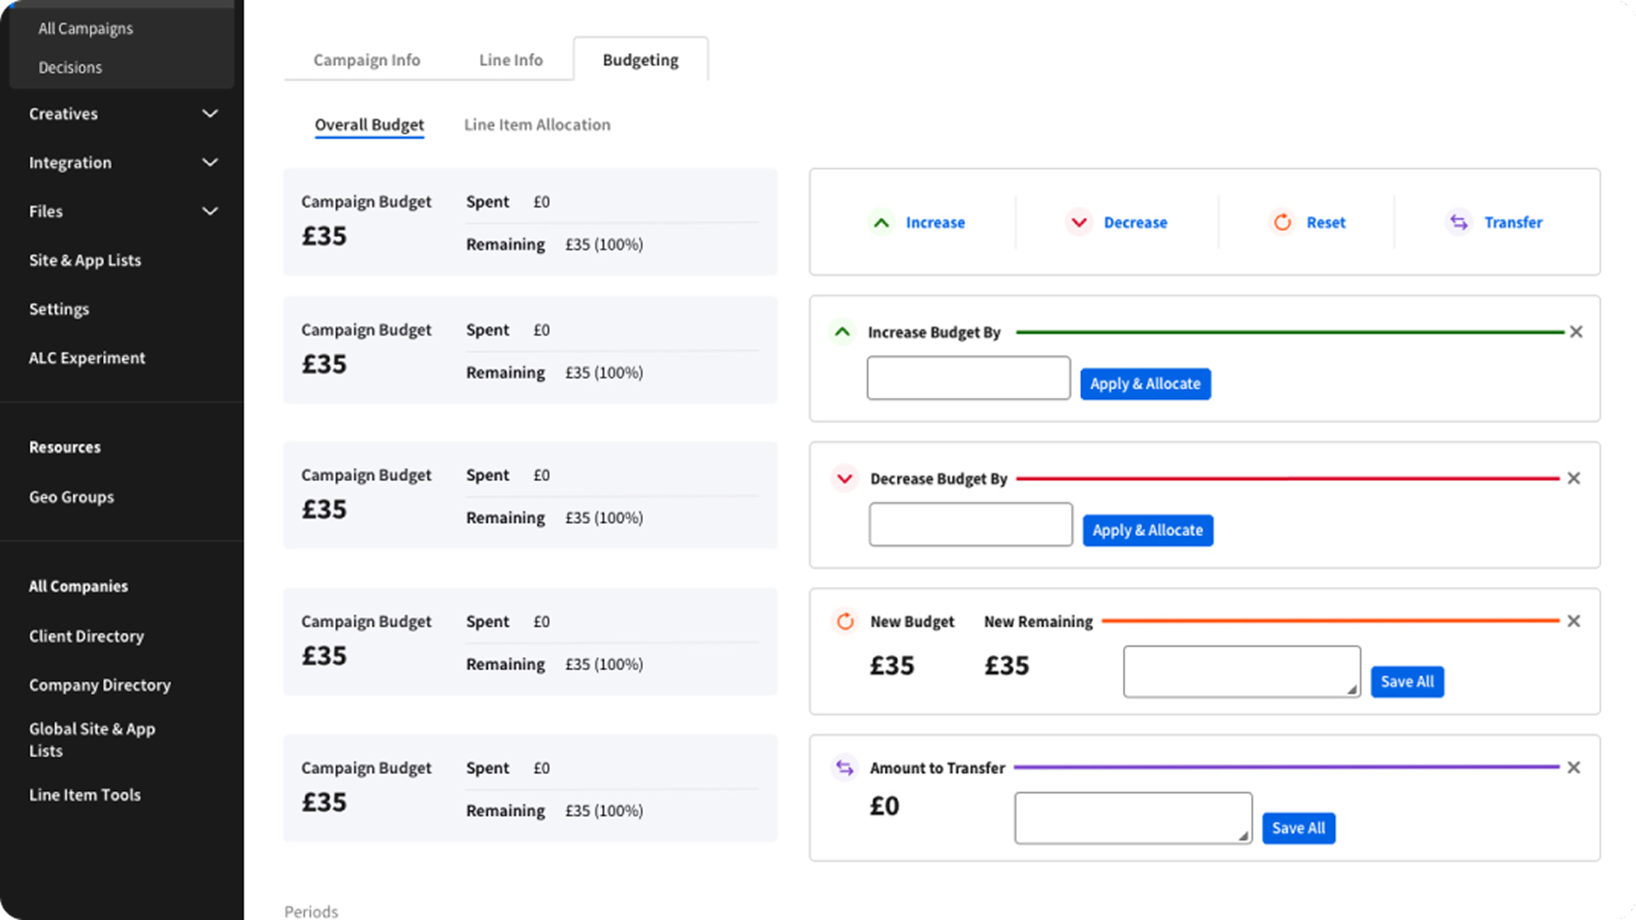This screenshot has height=920, width=1636.
Task: Click the red Decrease chevron icon
Action: (1078, 223)
